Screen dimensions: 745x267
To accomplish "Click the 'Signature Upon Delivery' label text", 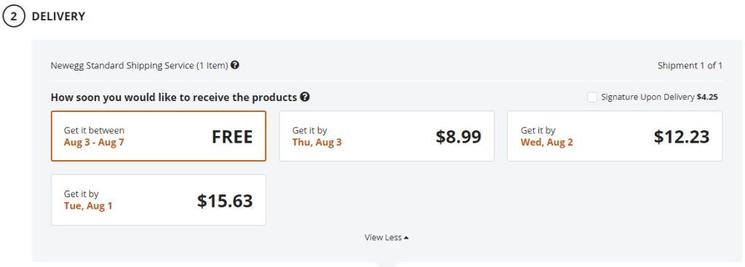I will click(648, 97).
